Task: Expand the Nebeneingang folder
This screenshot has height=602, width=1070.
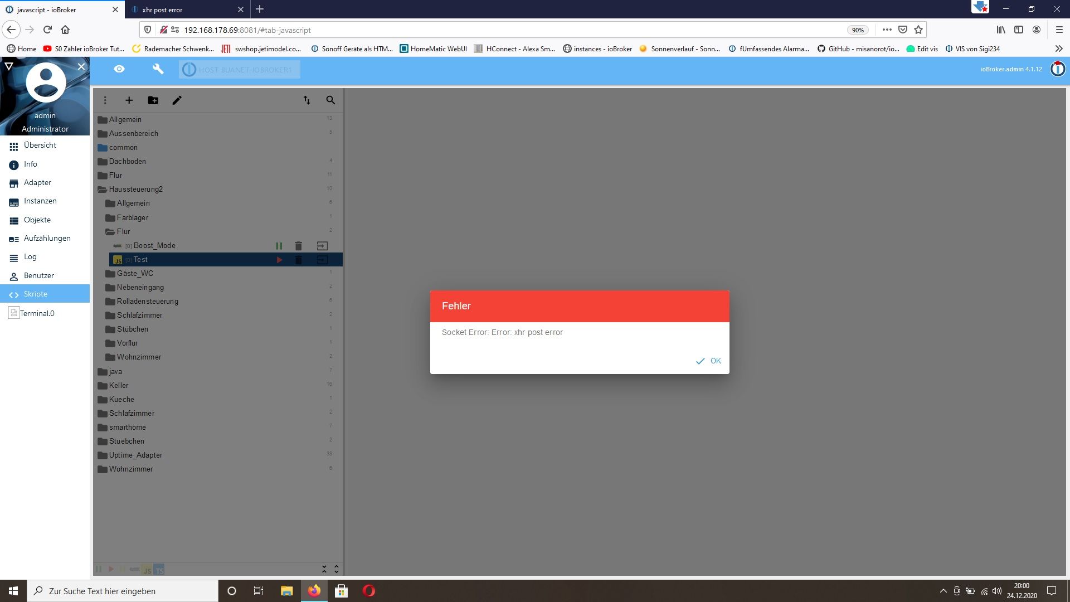Action: 110,288
